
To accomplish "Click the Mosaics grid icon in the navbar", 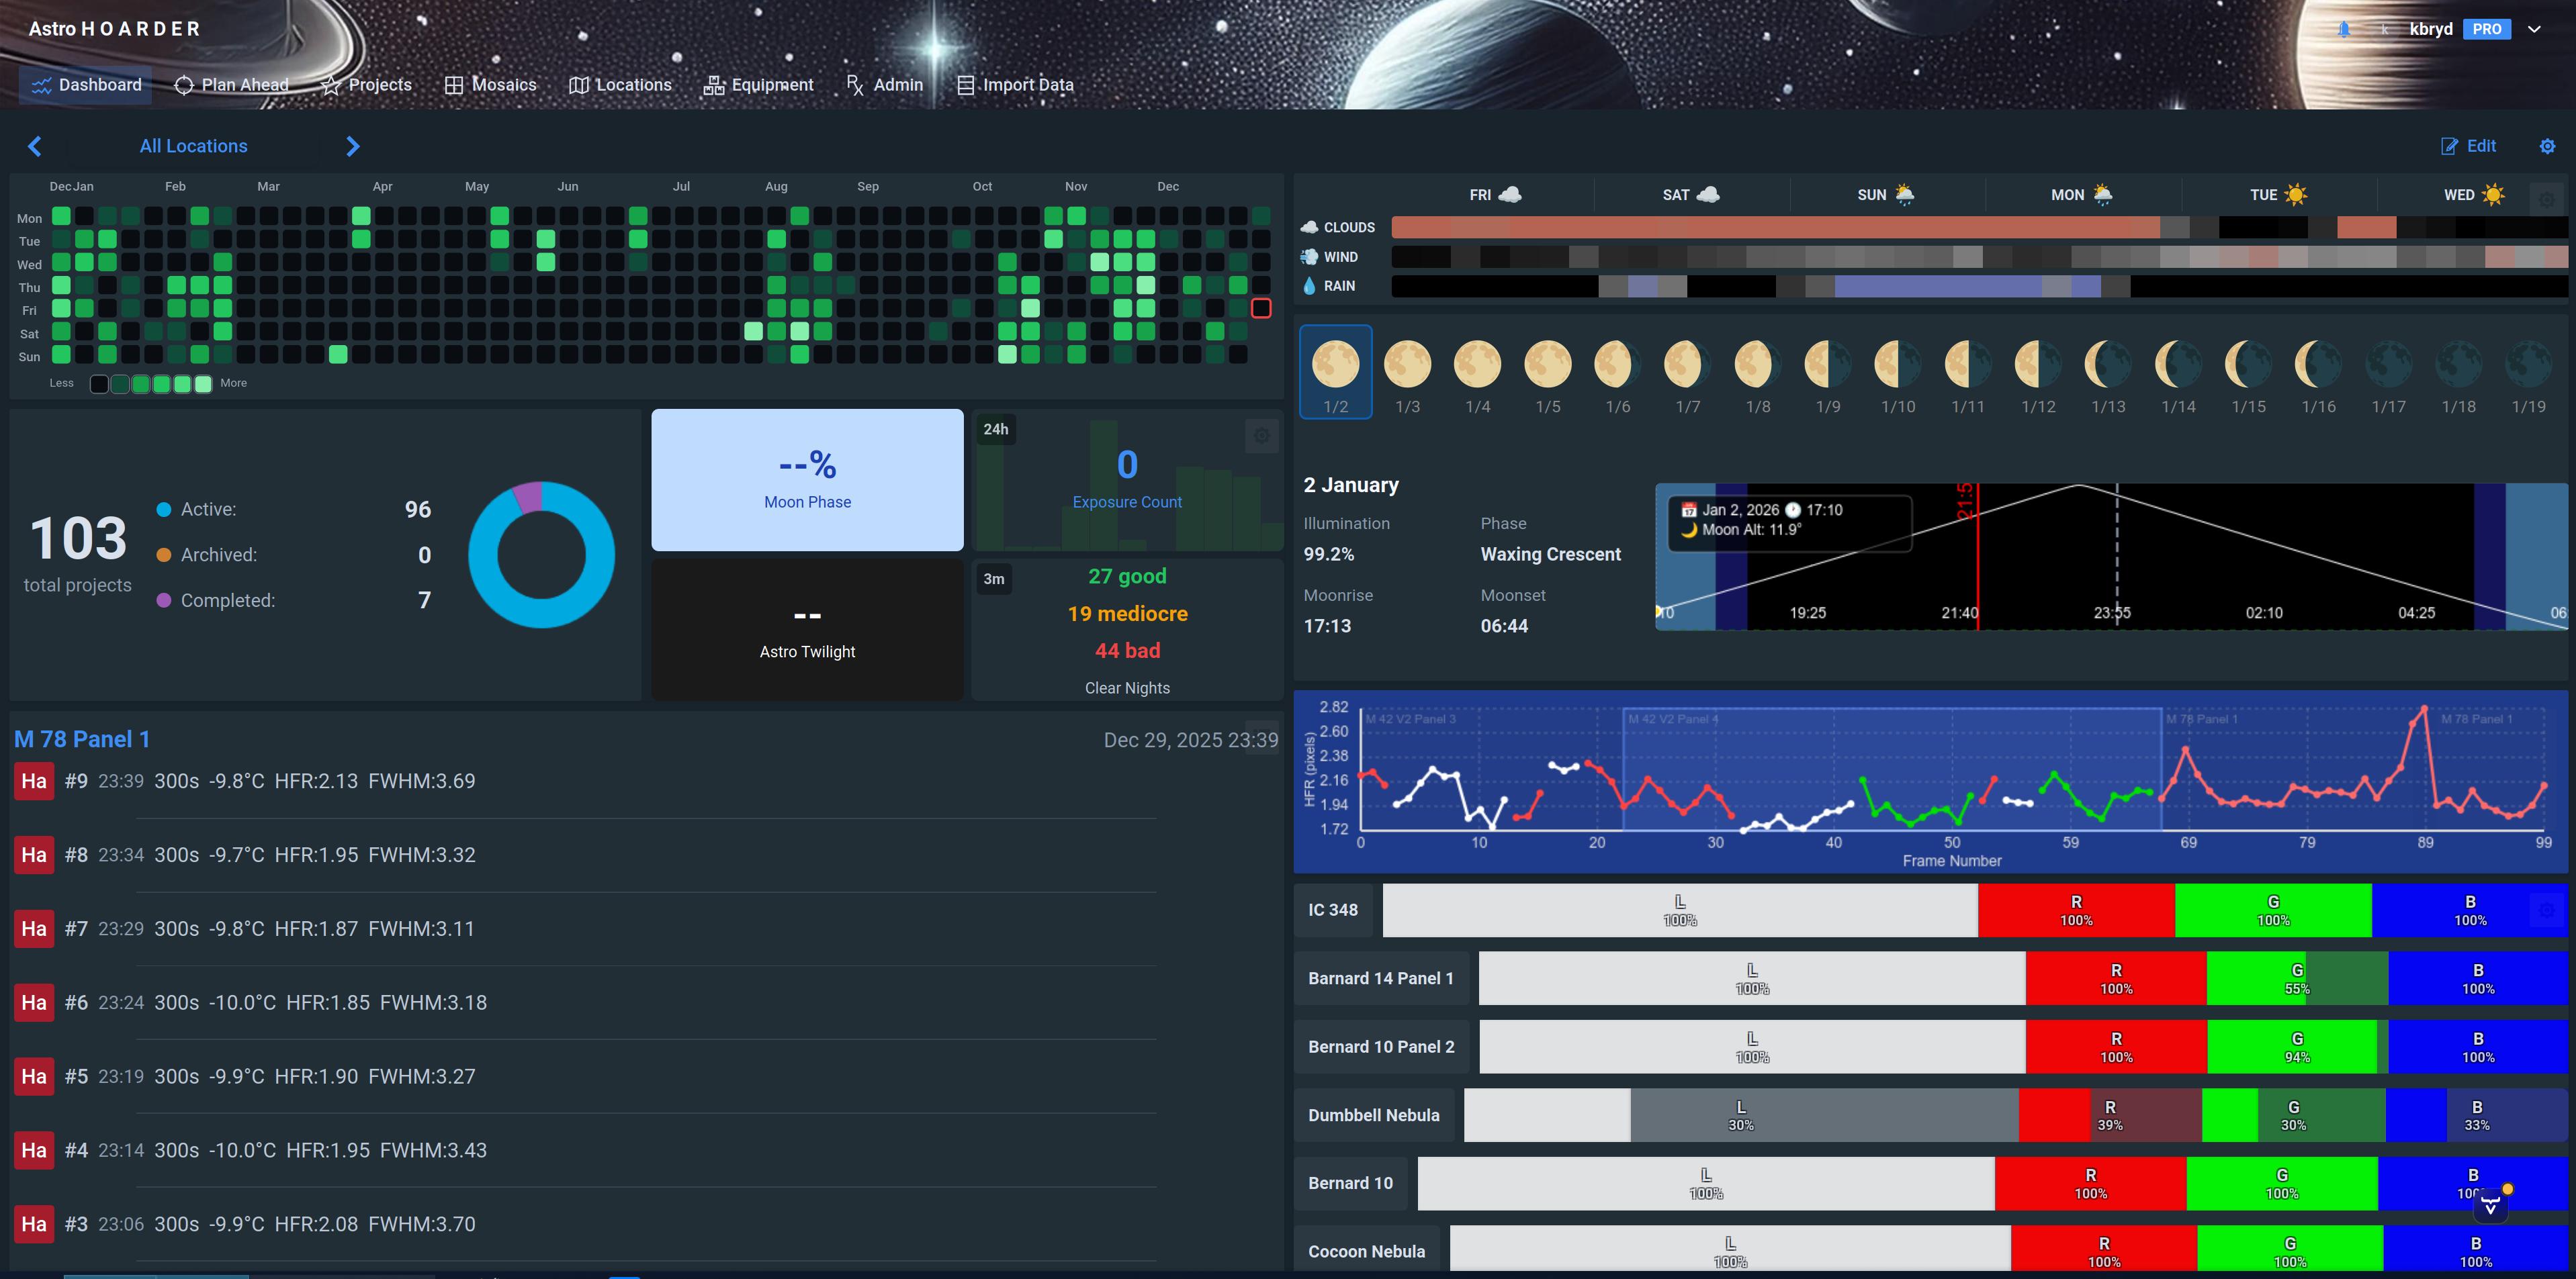I will click(x=455, y=85).
